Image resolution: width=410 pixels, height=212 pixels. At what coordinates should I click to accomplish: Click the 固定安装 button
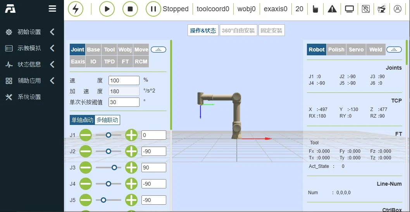click(x=271, y=31)
